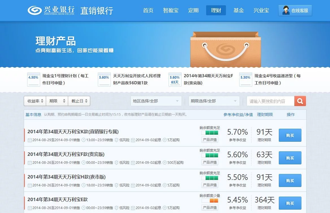The width and height of the screenshot is (330, 213).
Task: Open the 定期 navigation item
Action: (193, 10)
